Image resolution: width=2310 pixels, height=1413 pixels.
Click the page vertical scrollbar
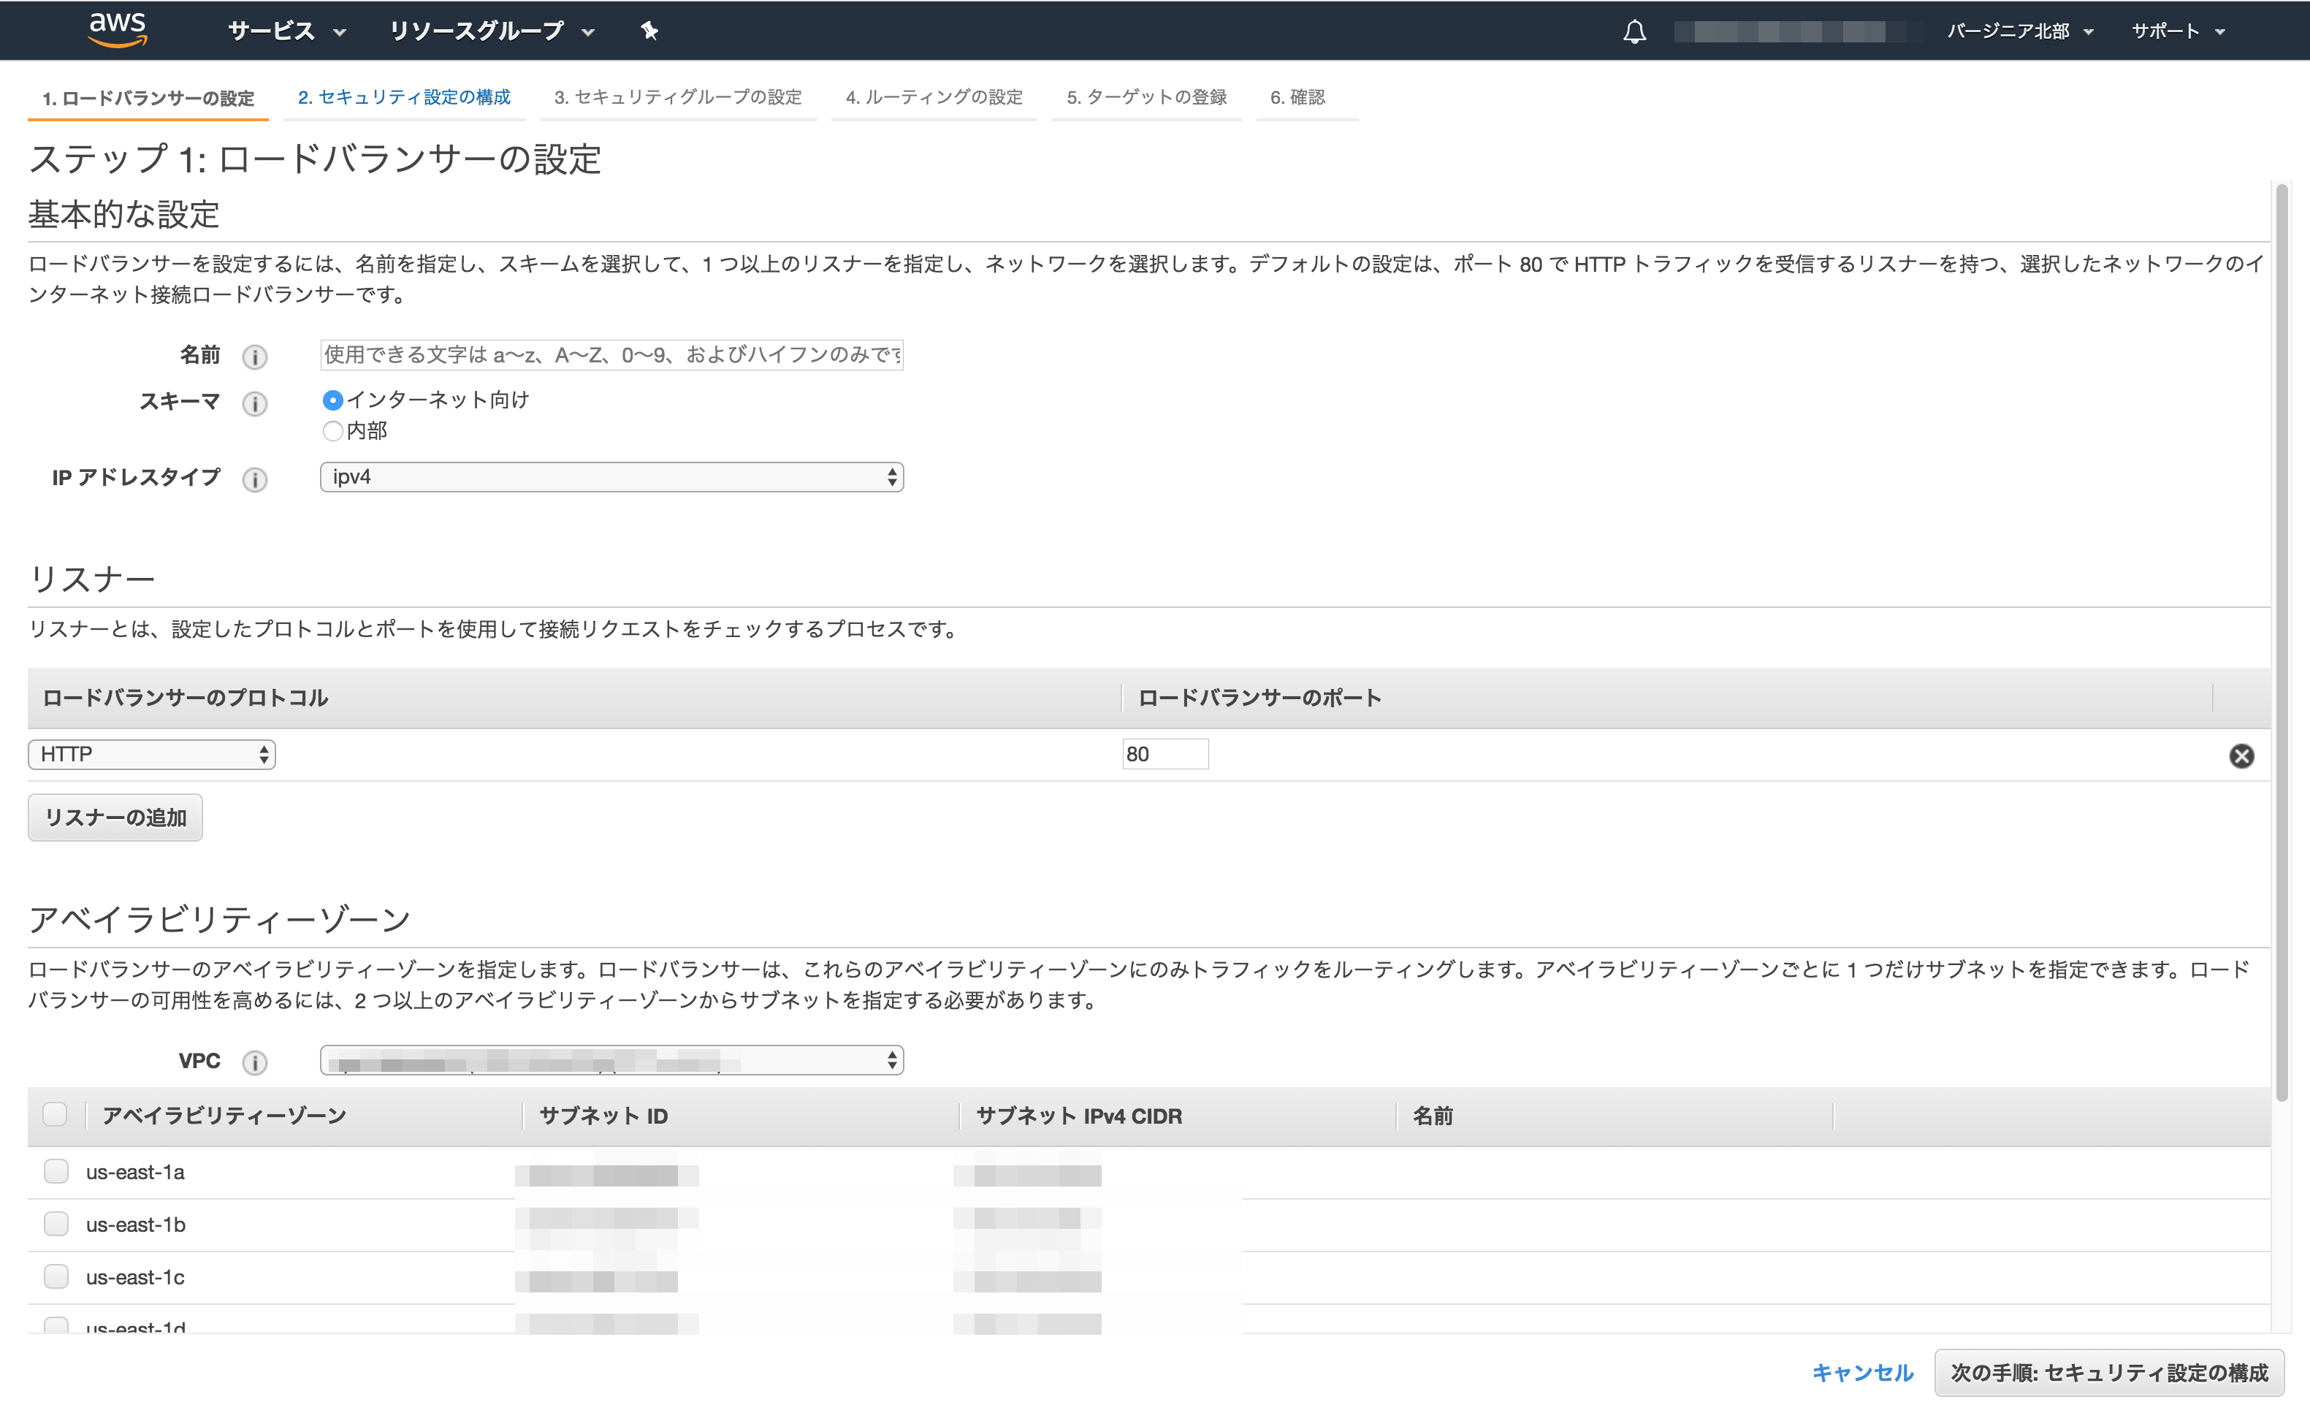click(x=2282, y=642)
